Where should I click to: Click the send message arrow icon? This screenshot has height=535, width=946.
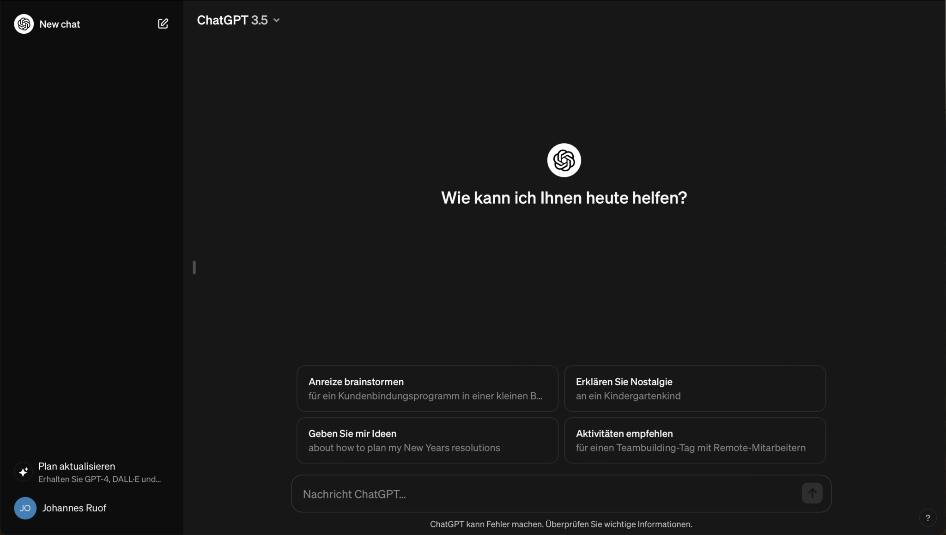click(813, 493)
